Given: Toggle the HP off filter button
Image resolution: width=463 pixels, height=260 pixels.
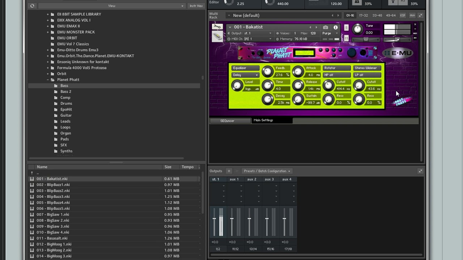Looking at the screenshot, I should pyautogui.click(x=336, y=75).
